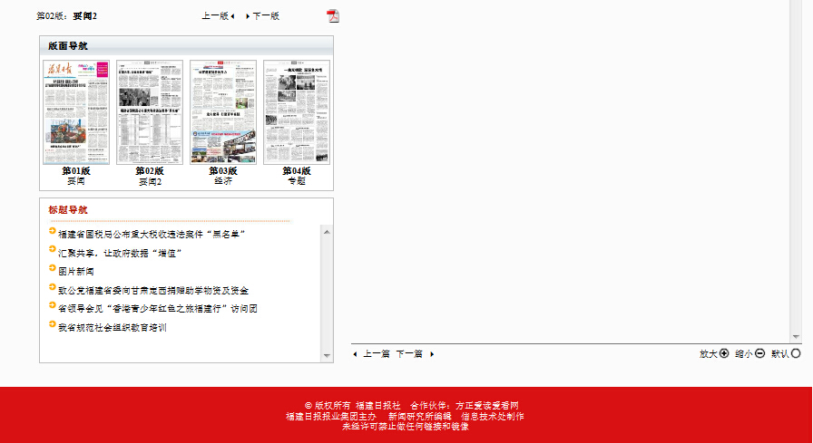Open the PDF download icon
Image resolution: width=813 pixels, height=443 pixels.
[x=333, y=15]
